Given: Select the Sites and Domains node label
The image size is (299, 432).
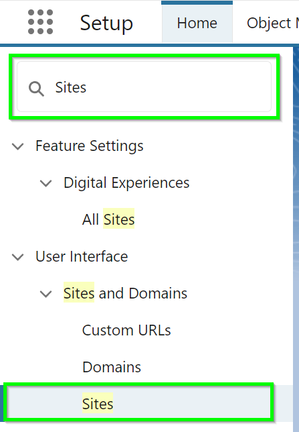Looking at the screenshot, I should click(125, 293).
